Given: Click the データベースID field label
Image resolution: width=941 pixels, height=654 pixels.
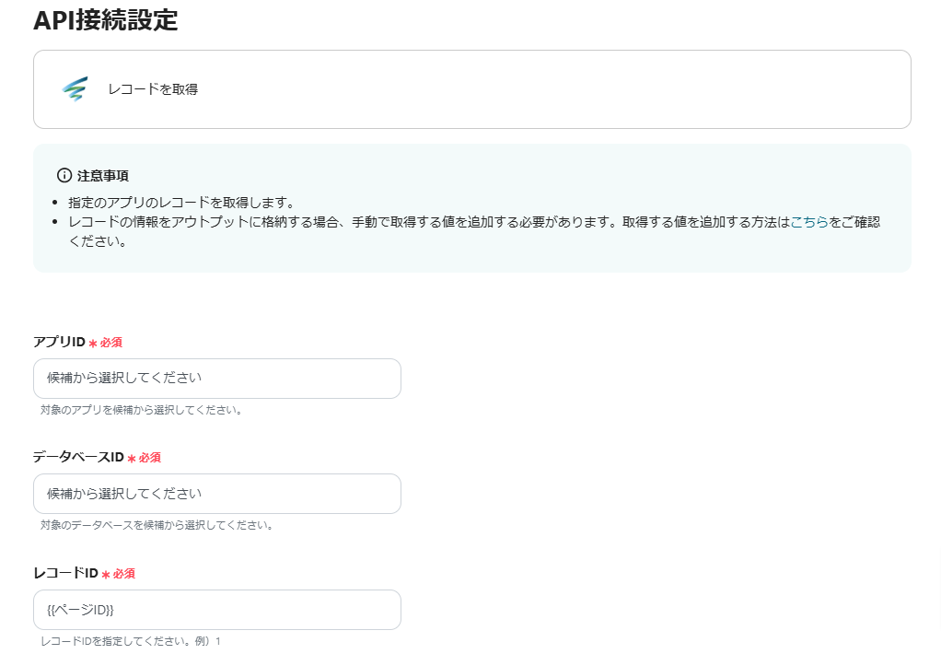Looking at the screenshot, I should [78, 457].
